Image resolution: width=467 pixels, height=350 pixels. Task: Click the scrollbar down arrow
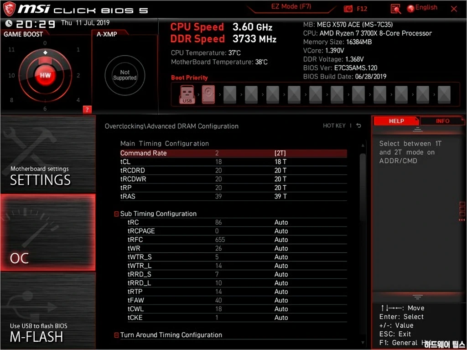click(x=363, y=343)
